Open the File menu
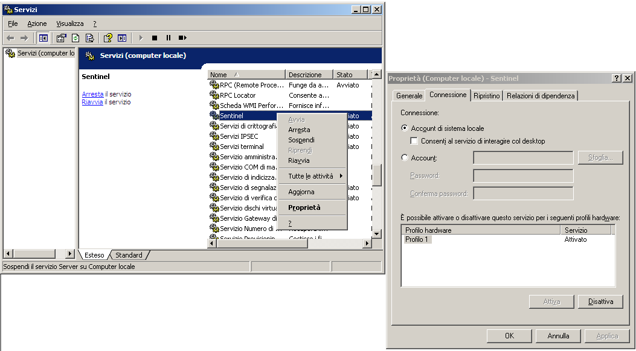 13,24
